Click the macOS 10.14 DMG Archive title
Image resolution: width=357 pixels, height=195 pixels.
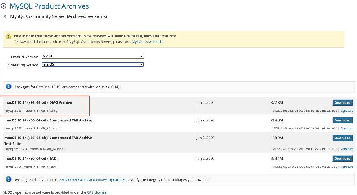[38, 103]
